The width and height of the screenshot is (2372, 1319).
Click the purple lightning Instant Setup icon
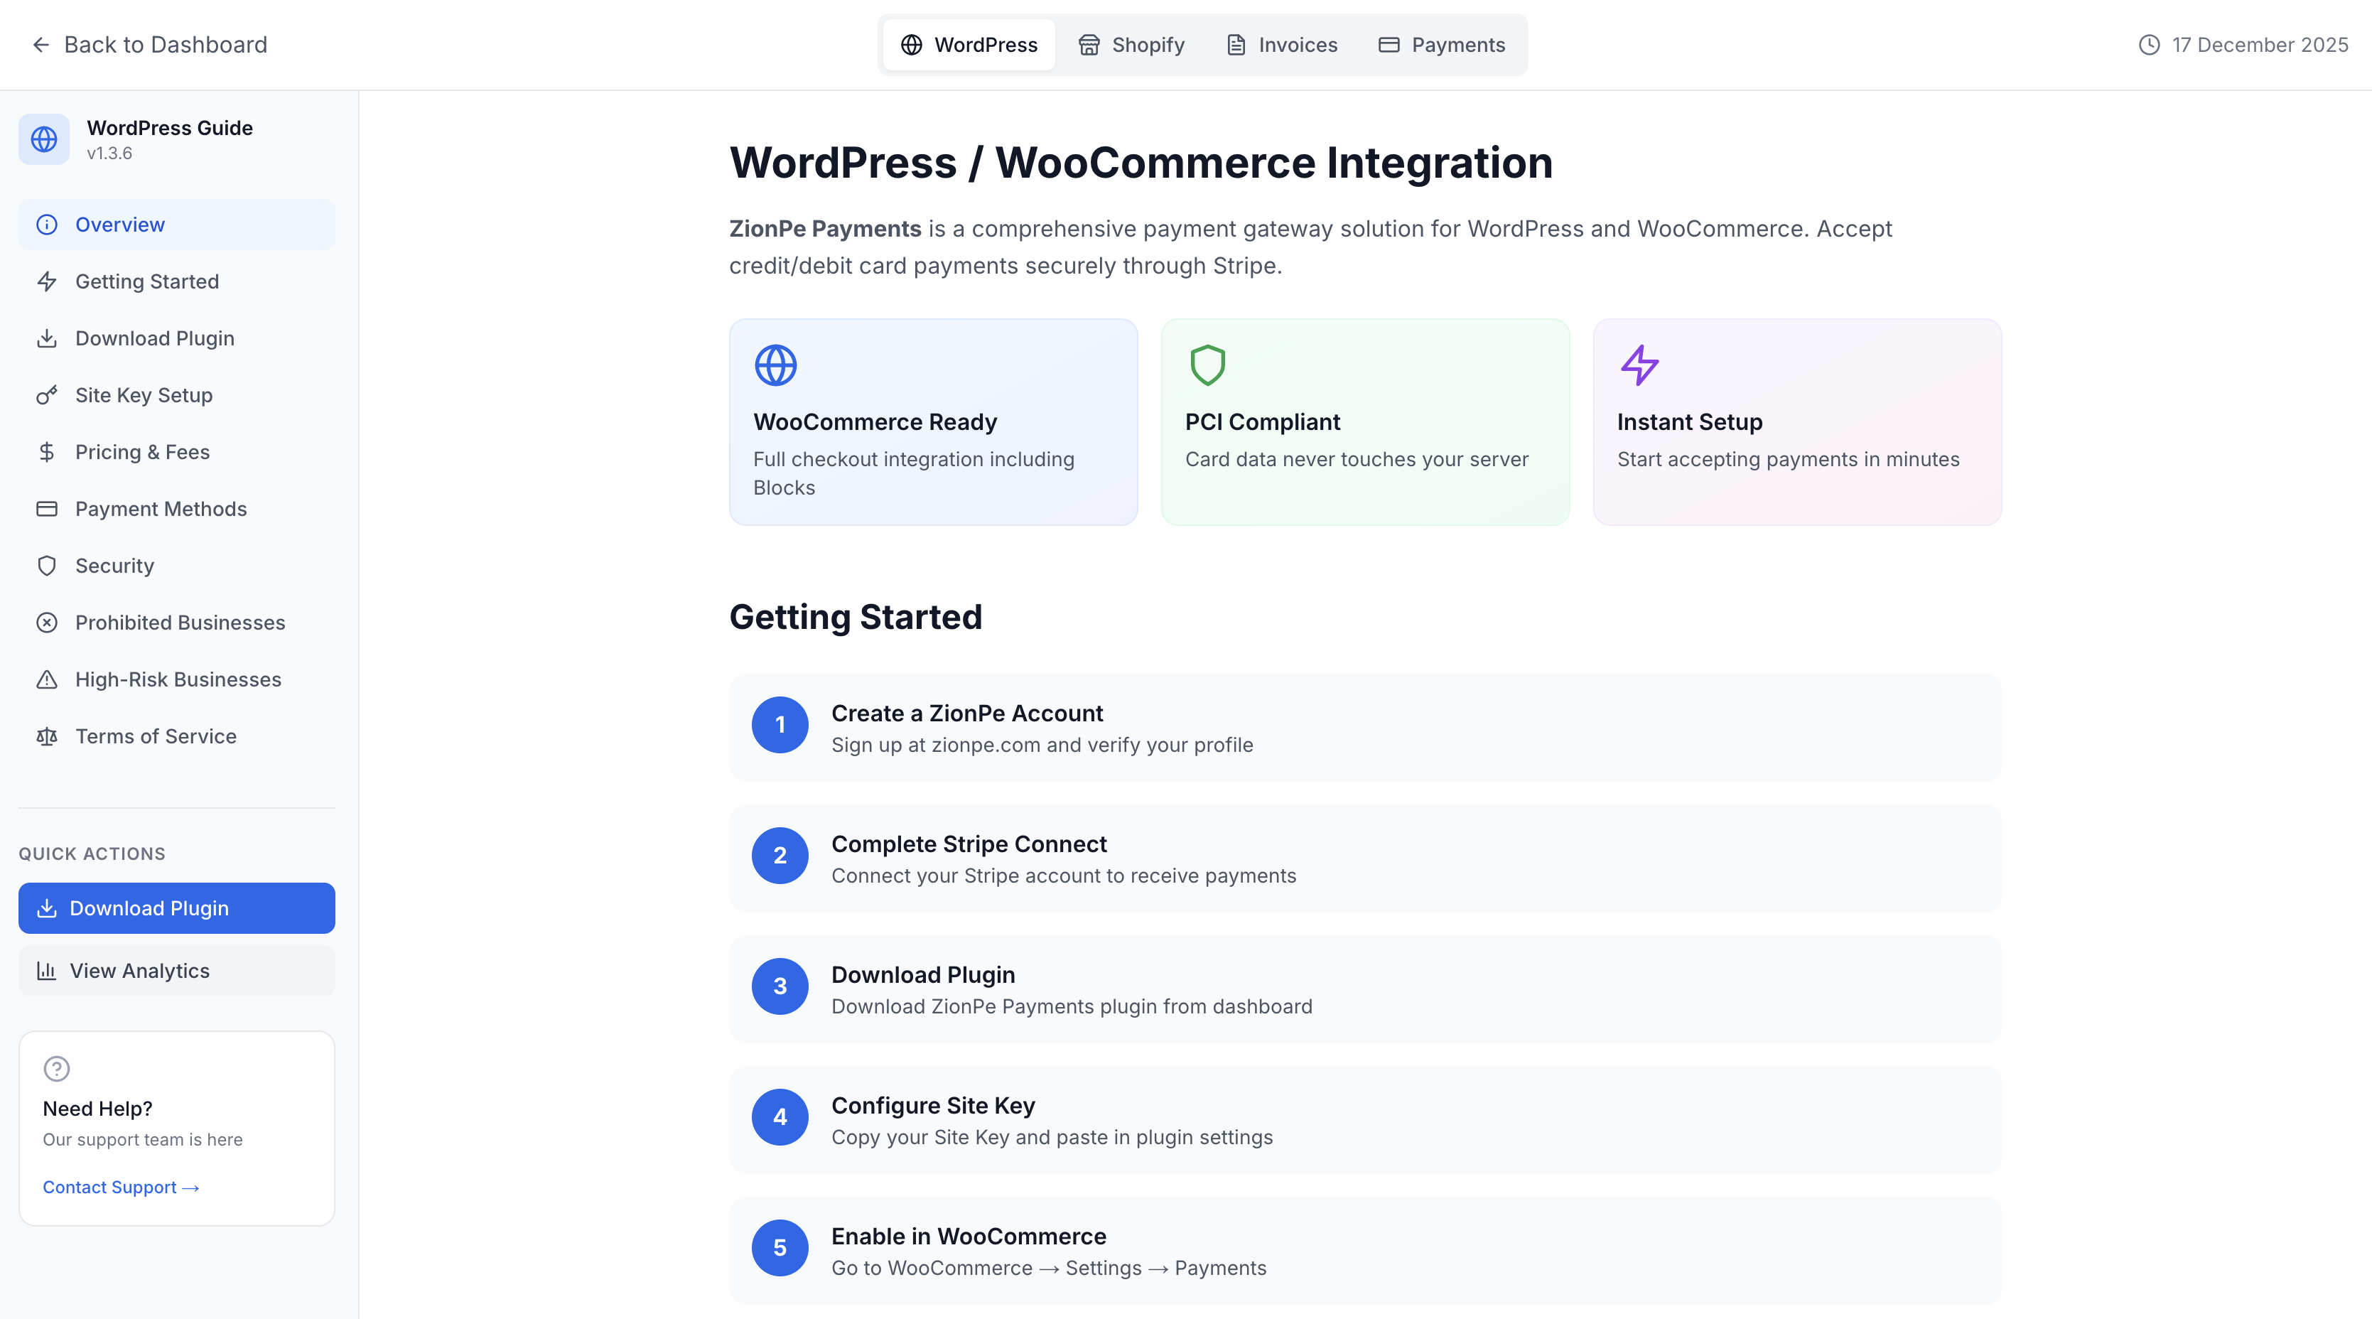(x=1639, y=366)
